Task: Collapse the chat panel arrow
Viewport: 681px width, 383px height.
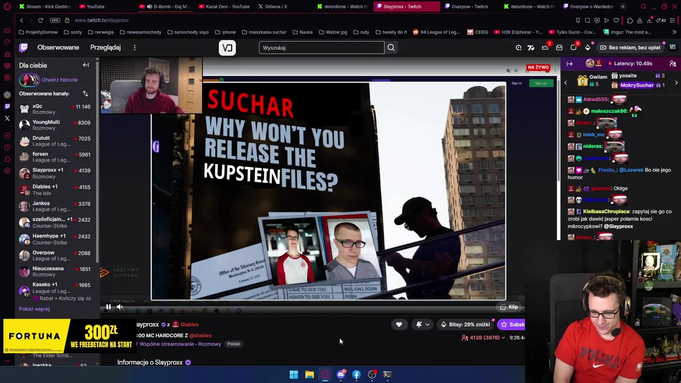Action: (x=569, y=63)
